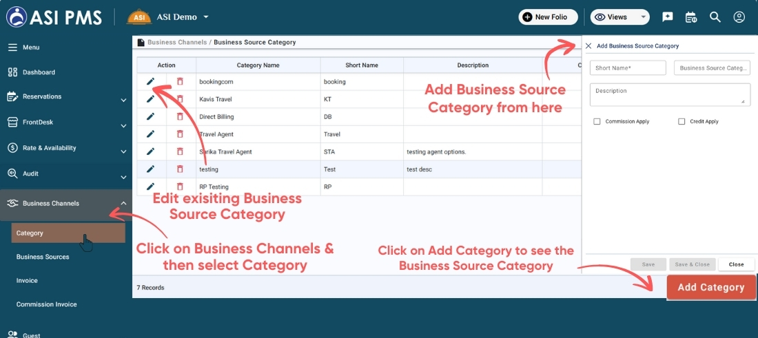Open Business Sources submenu item
758x338 pixels.
(x=43, y=257)
